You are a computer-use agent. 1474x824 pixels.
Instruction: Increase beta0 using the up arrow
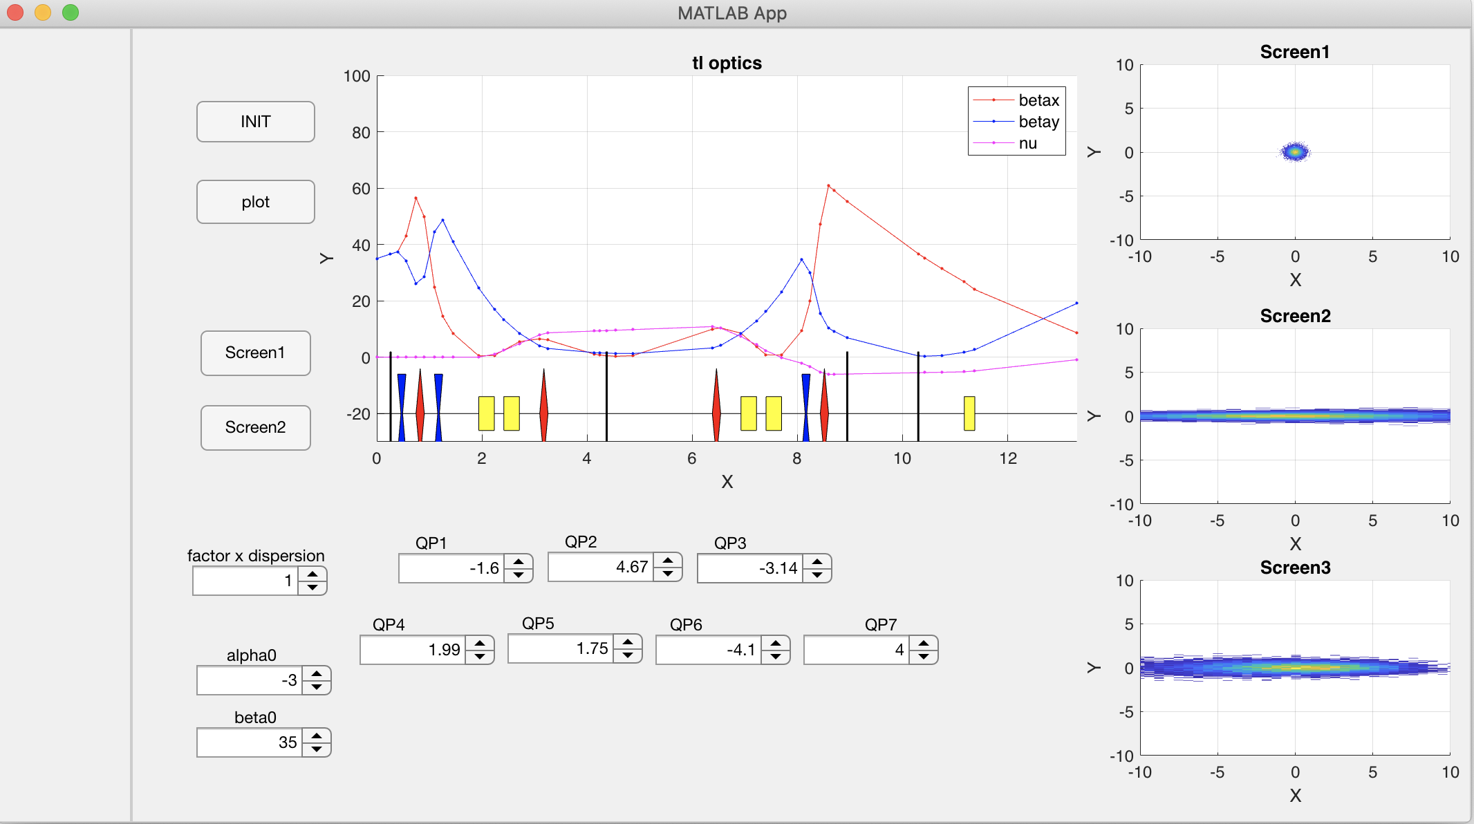pos(317,736)
